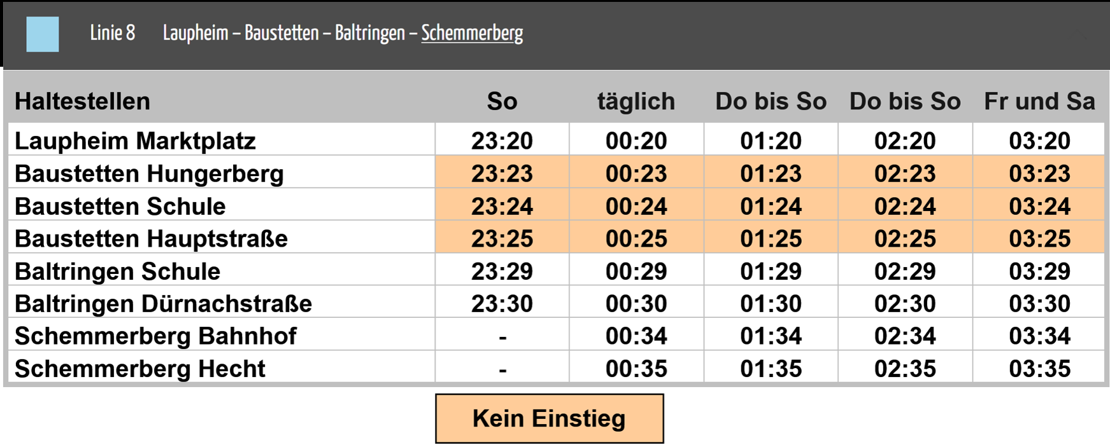The height and width of the screenshot is (445, 1110).
Task: Click the light blue Linie 8 color square
Action: pyautogui.click(x=43, y=34)
